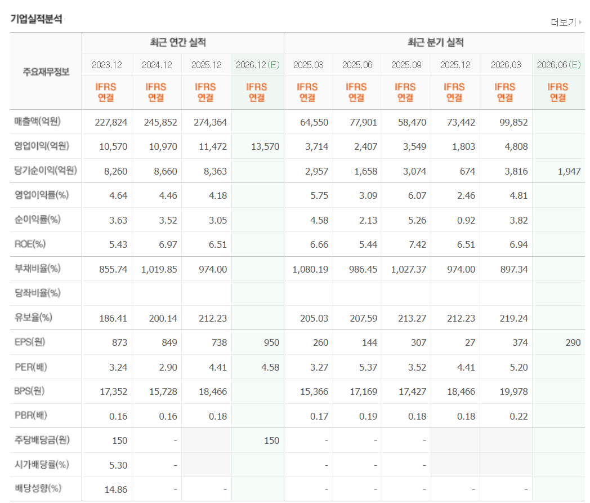Select the 2025.06 quarterly column header

point(357,65)
